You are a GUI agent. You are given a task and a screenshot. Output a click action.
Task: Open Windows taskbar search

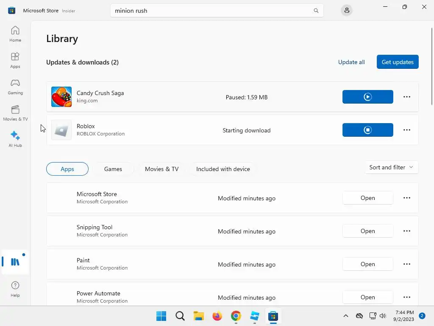(180, 316)
